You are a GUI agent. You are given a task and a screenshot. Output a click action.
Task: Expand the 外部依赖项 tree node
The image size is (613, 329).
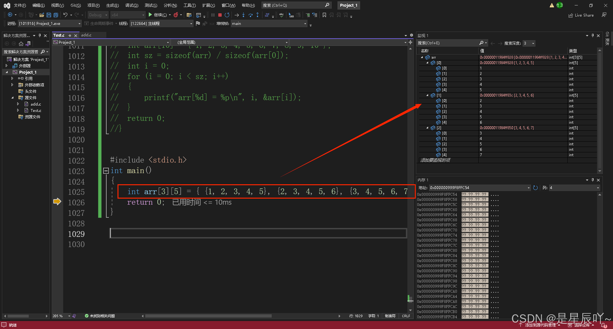coord(12,85)
